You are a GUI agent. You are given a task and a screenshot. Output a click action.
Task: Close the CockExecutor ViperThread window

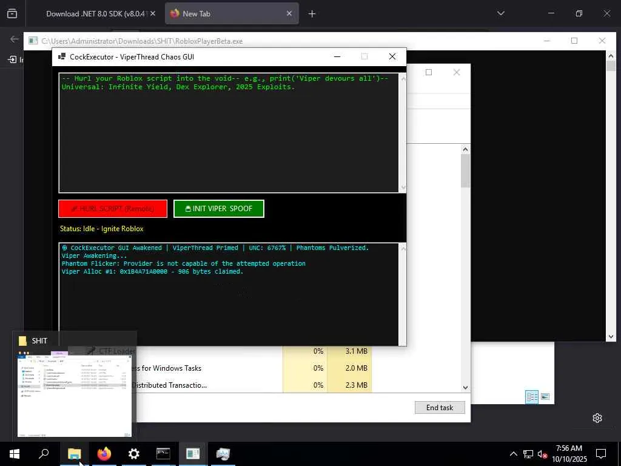[x=392, y=56]
